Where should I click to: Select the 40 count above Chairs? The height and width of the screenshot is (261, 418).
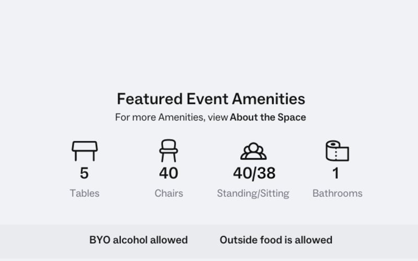[x=168, y=173]
